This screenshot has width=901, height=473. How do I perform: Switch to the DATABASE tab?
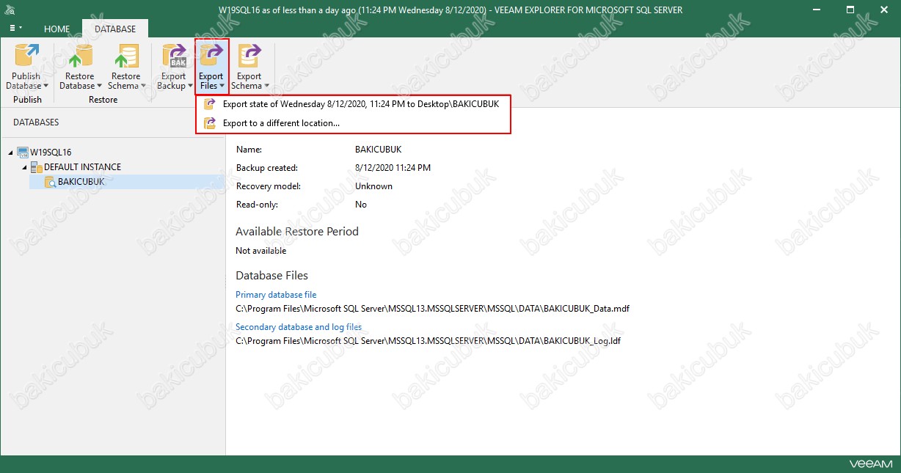114,29
